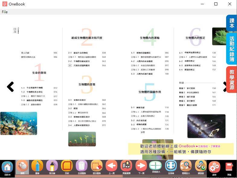Click the coral reef fish photo

coord(19,124)
